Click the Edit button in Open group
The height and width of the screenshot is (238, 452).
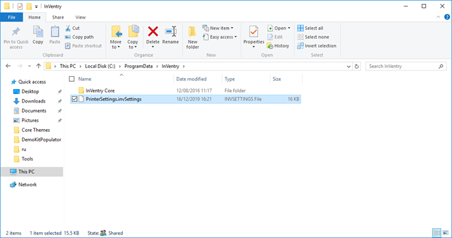tap(275, 37)
